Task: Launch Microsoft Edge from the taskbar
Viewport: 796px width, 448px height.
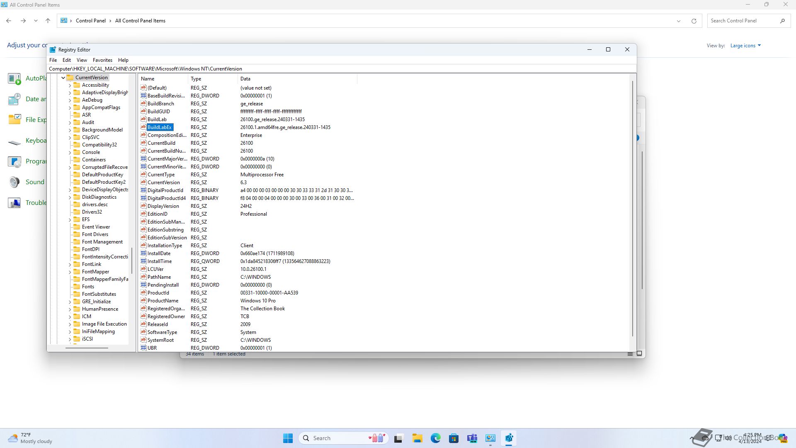Action: coord(435,438)
